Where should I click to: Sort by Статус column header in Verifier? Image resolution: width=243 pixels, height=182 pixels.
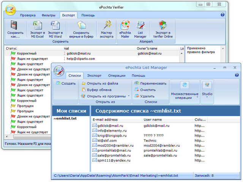[34, 49]
